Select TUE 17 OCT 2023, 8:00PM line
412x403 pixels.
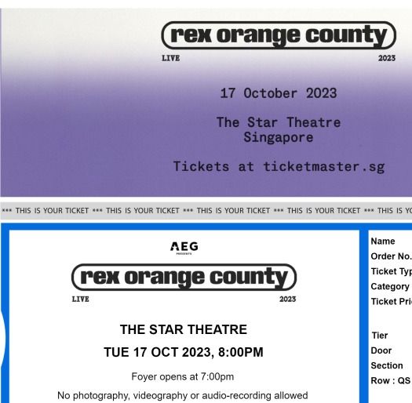[x=184, y=352]
